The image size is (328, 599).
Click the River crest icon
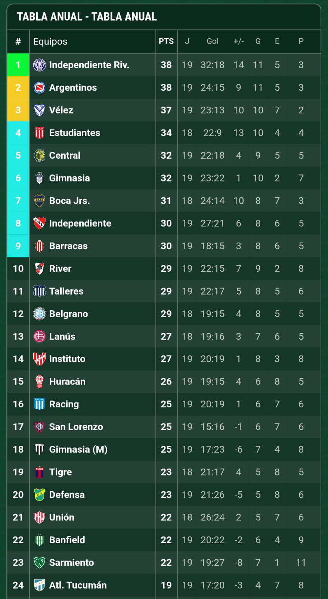(x=39, y=268)
